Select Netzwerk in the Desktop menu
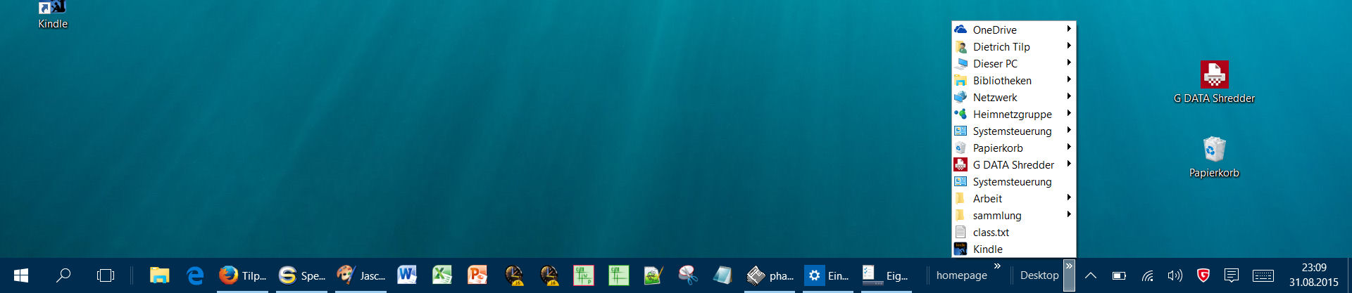Screen dimensions: 1352x293 (x=995, y=98)
